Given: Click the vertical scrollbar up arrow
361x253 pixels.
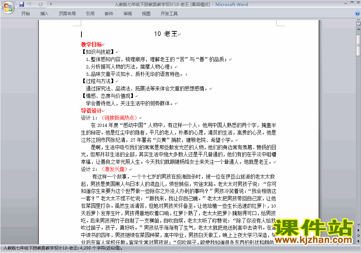Looking at the screenshot, I should (x=359, y=30).
